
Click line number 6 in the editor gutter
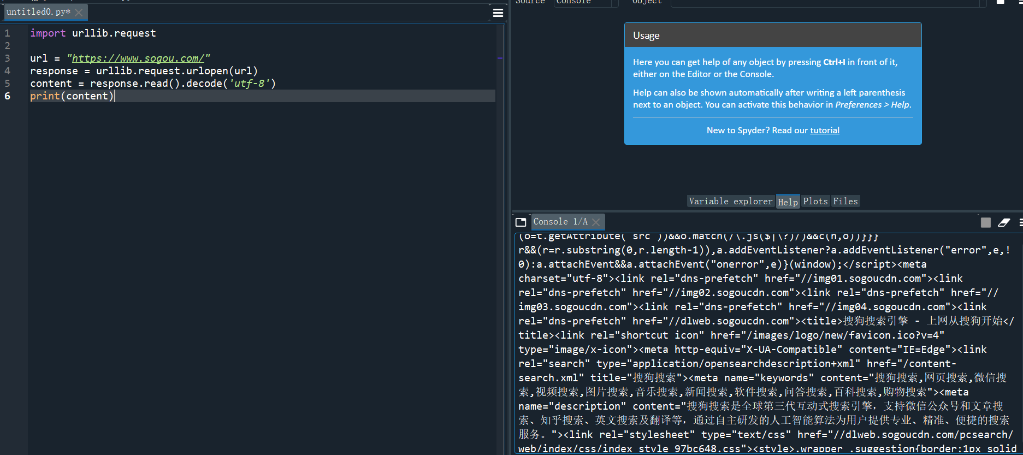(8, 96)
